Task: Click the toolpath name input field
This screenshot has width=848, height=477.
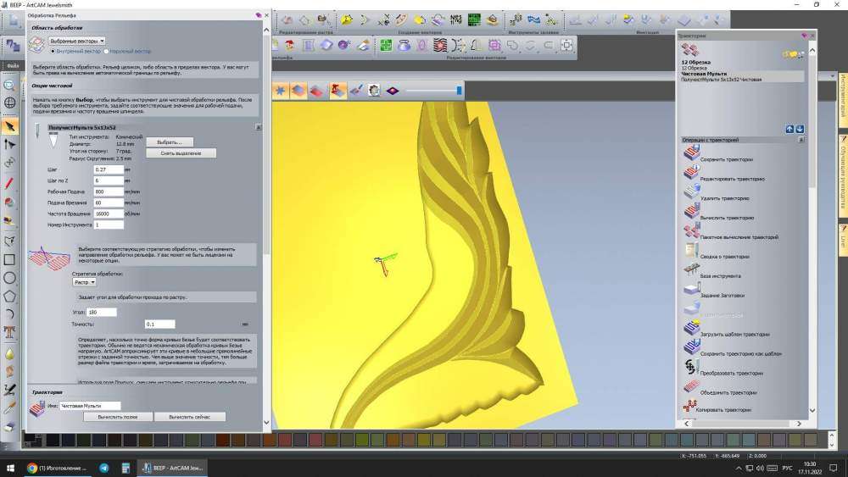Action: point(90,406)
